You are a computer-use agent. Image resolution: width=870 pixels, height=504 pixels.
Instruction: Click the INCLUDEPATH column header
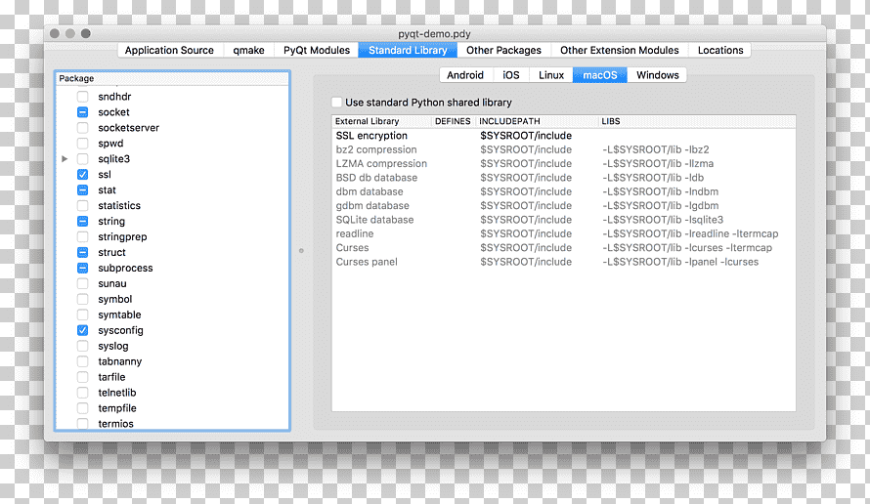click(x=537, y=121)
